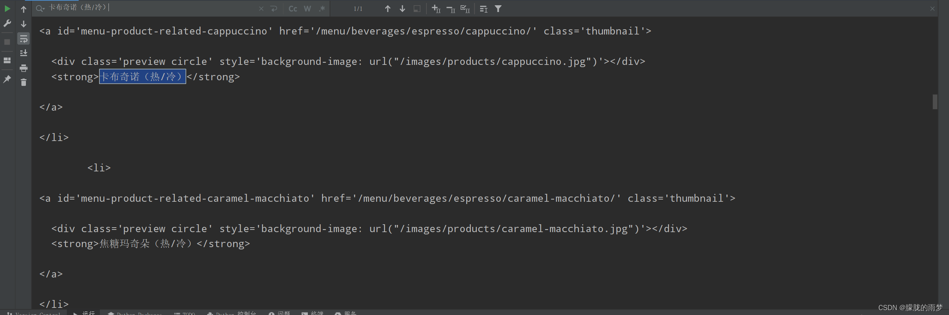Click the scrollbar thumb on right

[935, 102]
